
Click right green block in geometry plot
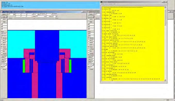[x=70, y=66]
